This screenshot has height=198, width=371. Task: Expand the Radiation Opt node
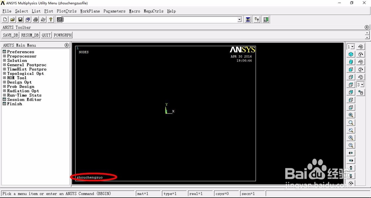pyautogui.click(x=4, y=91)
